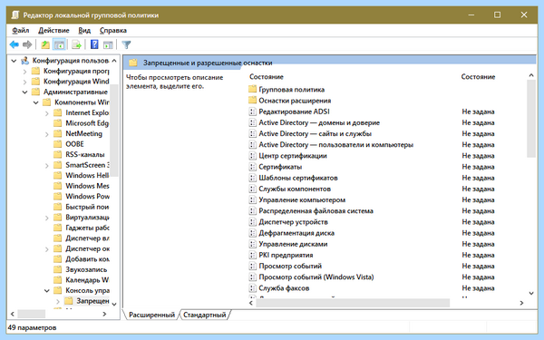544x340 pixels.
Task: Click the Центр сертификации policy icon
Action: coord(253,156)
